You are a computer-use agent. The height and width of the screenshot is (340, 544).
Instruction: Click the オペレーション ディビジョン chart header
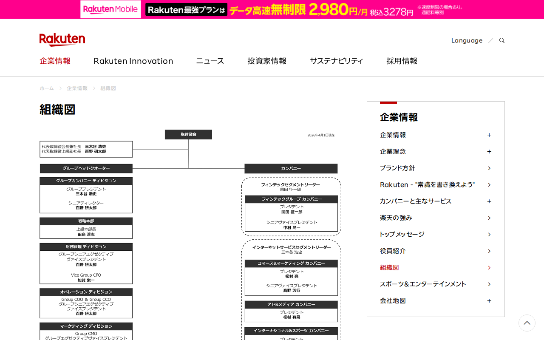[86, 292]
